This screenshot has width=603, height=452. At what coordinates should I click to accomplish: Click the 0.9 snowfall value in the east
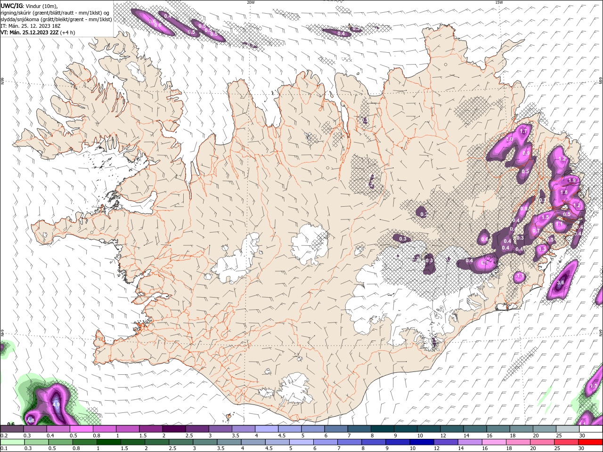pos(526,153)
